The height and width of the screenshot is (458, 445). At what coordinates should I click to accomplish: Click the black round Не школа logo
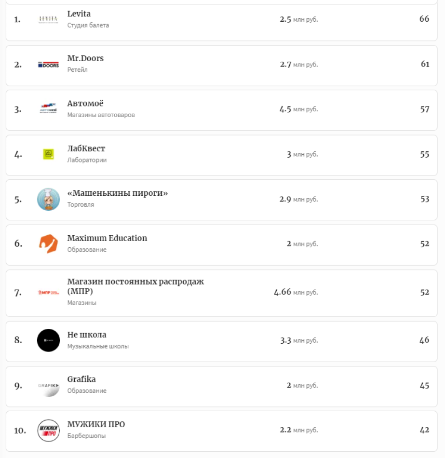48,340
